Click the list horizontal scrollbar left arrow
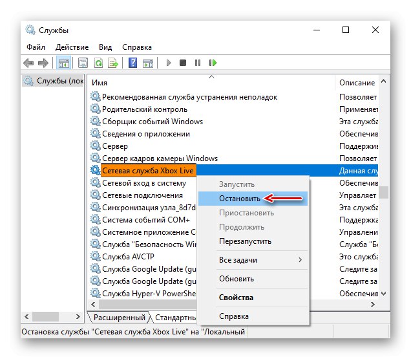The width and height of the screenshot is (411, 359). coord(93,305)
